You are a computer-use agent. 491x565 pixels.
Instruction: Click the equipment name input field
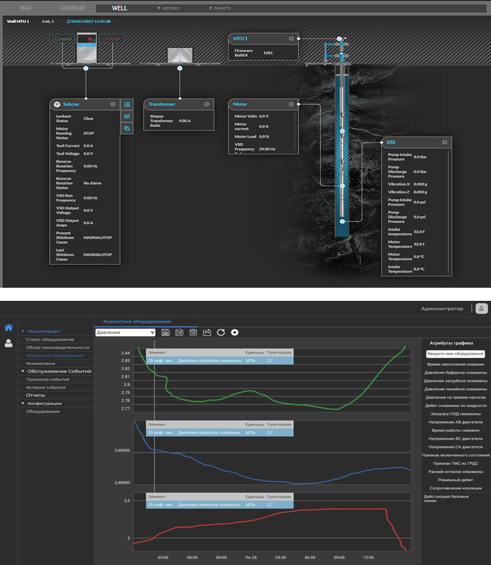(455, 353)
